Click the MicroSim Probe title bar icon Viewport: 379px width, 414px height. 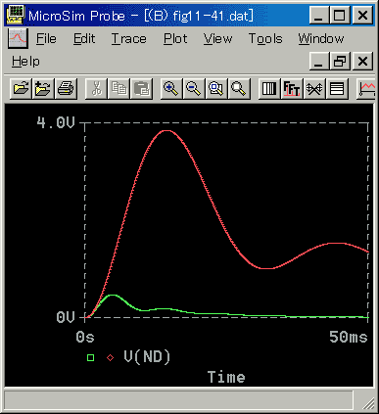(16, 15)
